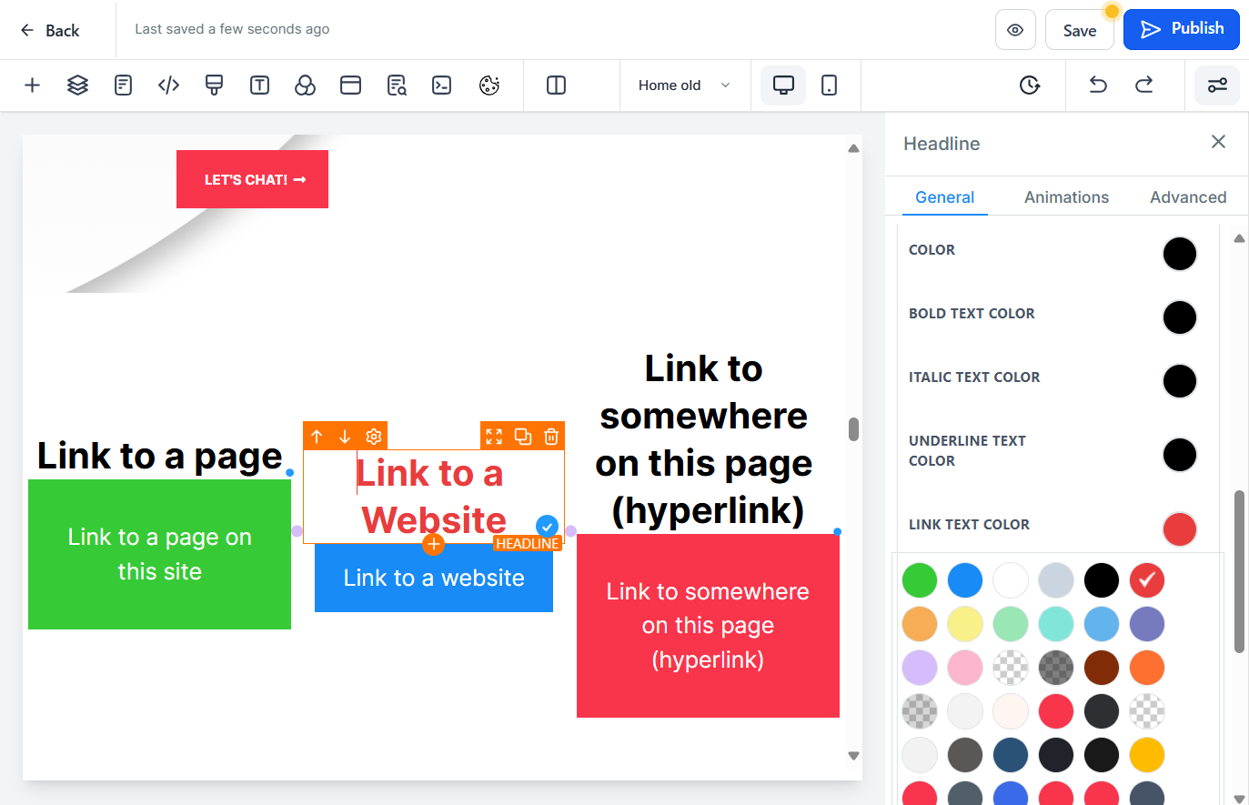The width and height of the screenshot is (1249, 805).
Task: Open the cookie consent icon
Action: tap(489, 86)
